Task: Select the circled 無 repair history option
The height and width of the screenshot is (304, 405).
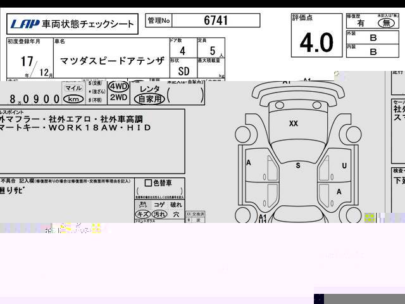Action: click(x=382, y=22)
